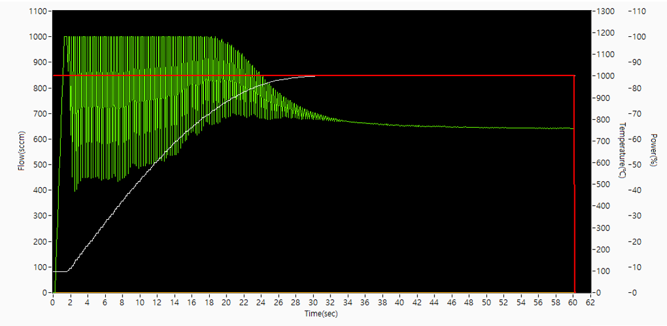Click the 30 tick on Time axis

tap(312, 302)
